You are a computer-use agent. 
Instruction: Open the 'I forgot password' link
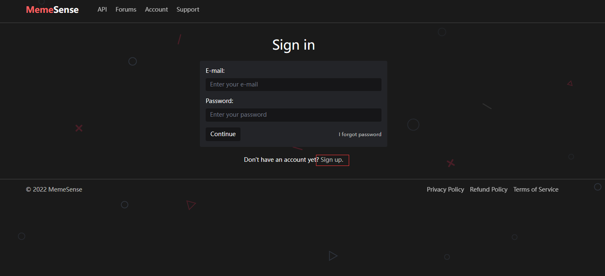tap(360, 134)
